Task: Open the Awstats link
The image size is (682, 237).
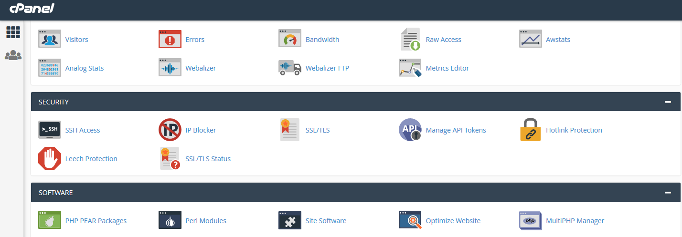Action: pyautogui.click(x=558, y=40)
